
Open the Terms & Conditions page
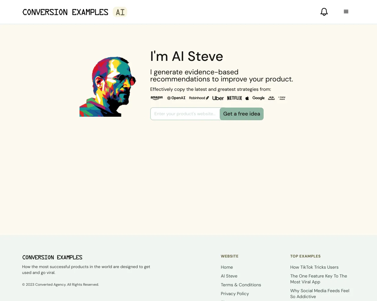point(241,285)
